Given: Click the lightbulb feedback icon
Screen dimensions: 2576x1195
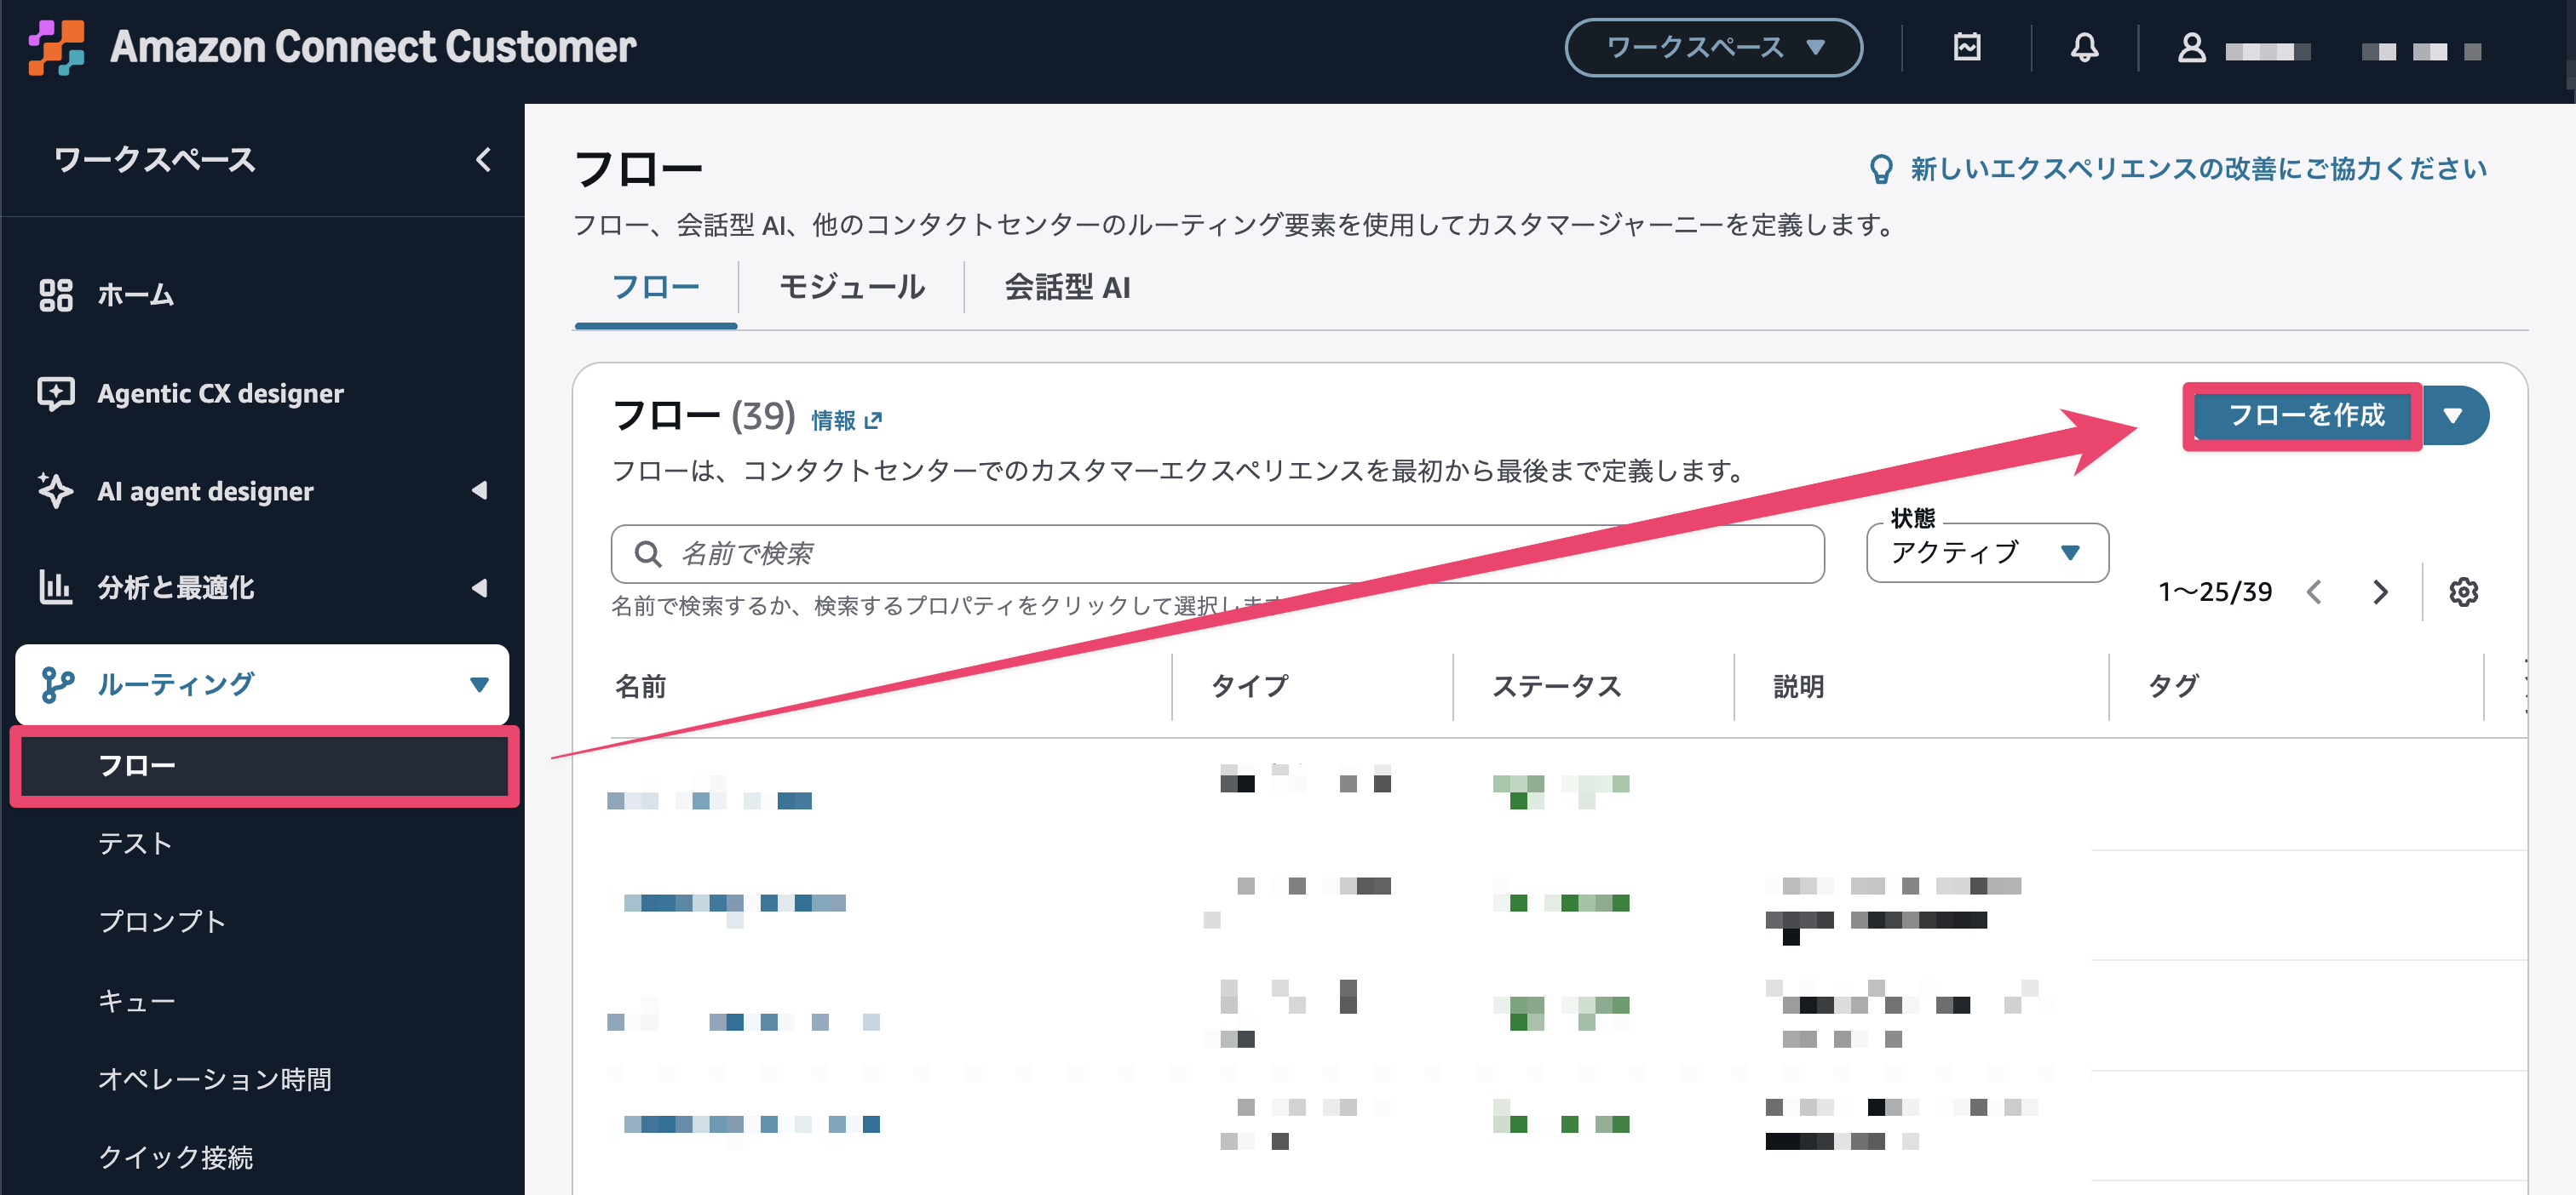Looking at the screenshot, I should pyautogui.click(x=1881, y=169).
